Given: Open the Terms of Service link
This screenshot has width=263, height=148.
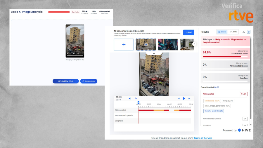Looking at the screenshot, I should pos(203,138).
